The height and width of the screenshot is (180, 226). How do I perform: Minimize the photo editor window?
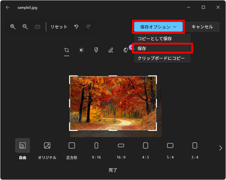pos(188,7)
